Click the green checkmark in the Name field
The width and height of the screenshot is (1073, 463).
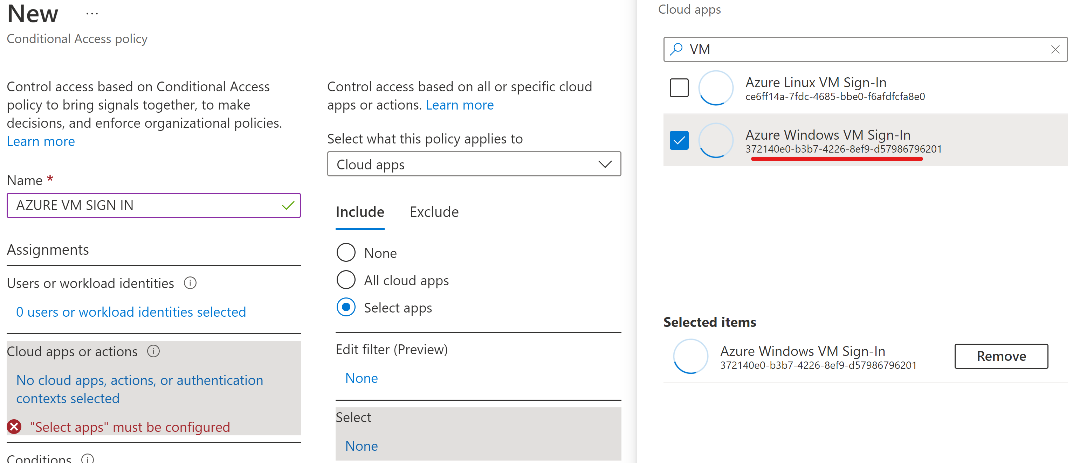click(x=288, y=205)
